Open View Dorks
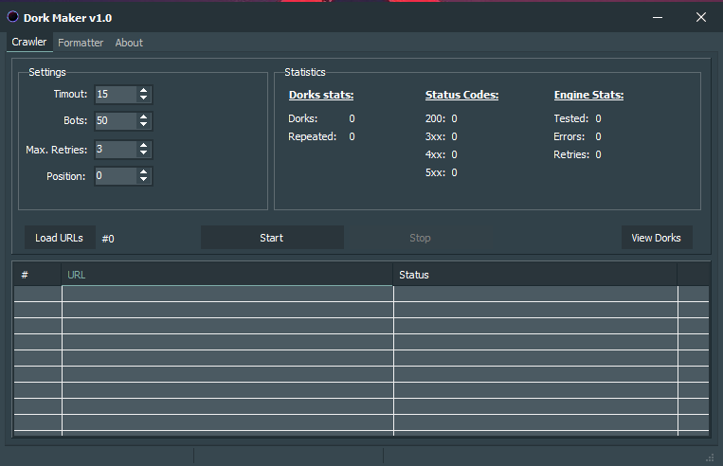723x466 pixels. 656,238
